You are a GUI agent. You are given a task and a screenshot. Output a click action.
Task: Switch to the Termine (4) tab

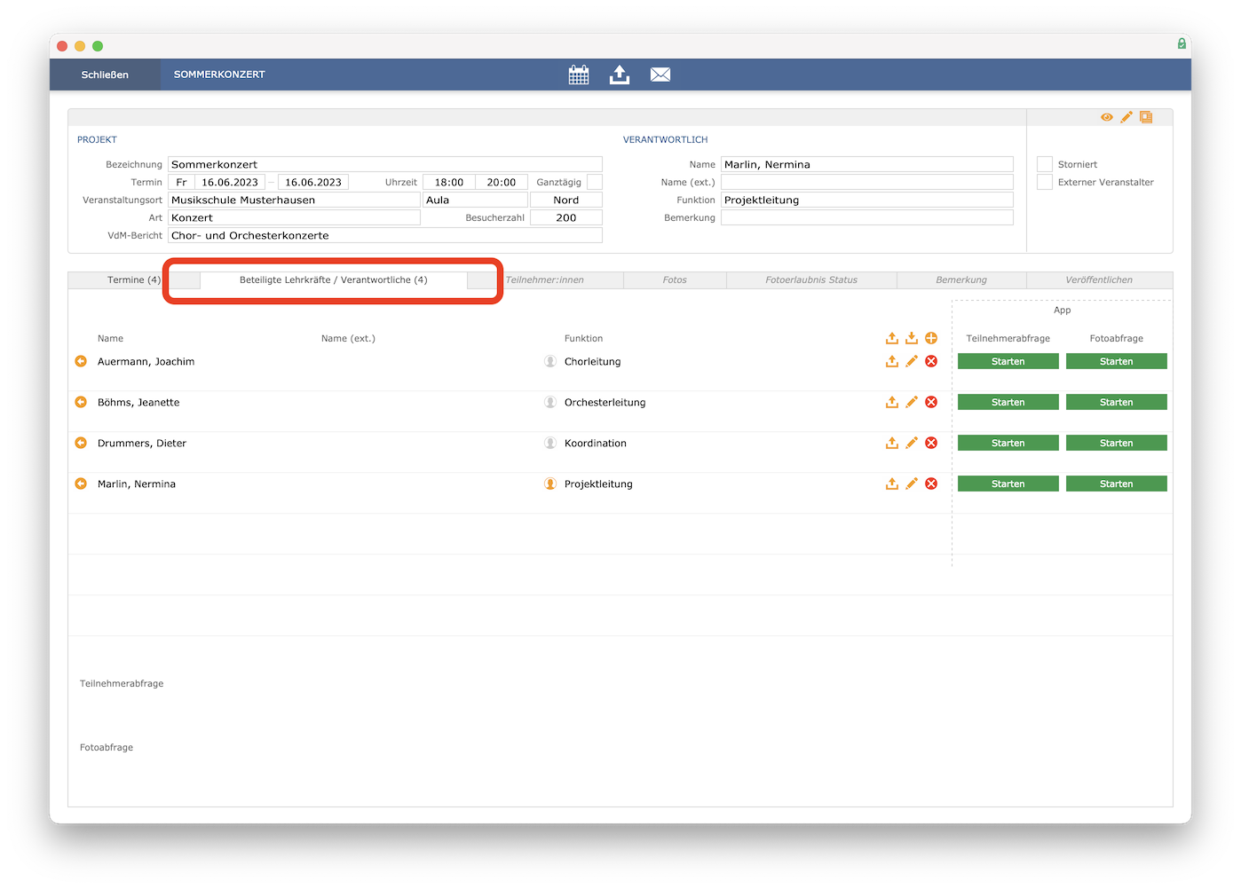pyautogui.click(x=133, y=279)
